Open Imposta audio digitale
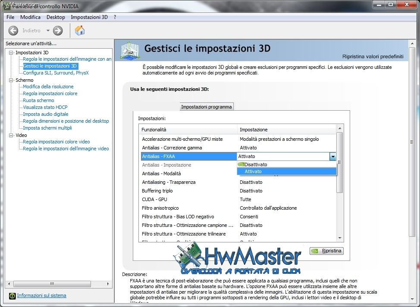Screen dimensions: 420x307 pos(46,114)
